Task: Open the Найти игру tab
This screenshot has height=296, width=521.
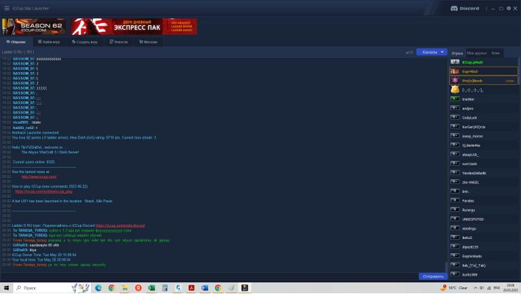Action: click(x=49, y=42)
